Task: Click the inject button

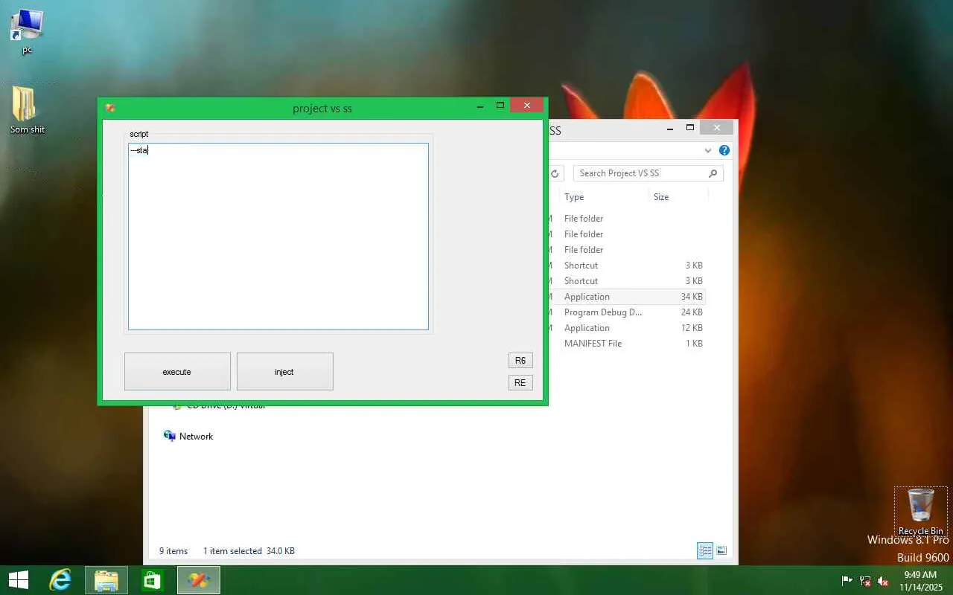Action: pyautogui.click(x=284, y=371)
